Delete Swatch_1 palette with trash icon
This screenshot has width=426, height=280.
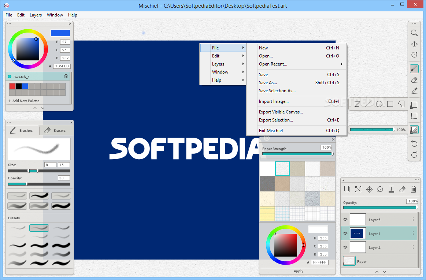pos(66,76)
